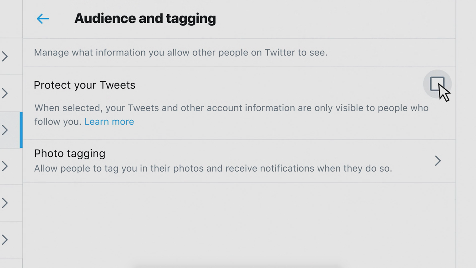
Task: Click the Protect your Tweets label
Action: tap(84, 85)
